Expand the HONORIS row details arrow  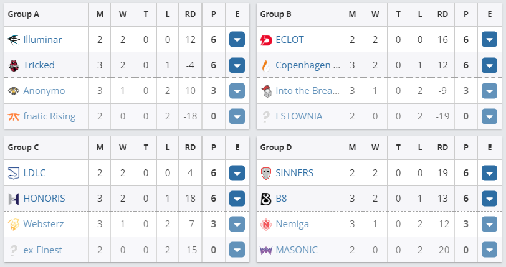pos(237,199)
